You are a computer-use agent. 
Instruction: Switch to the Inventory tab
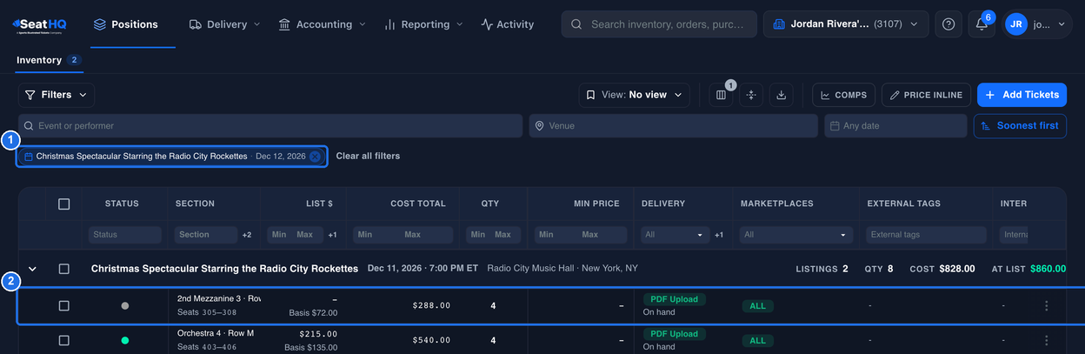click(49, 60)
